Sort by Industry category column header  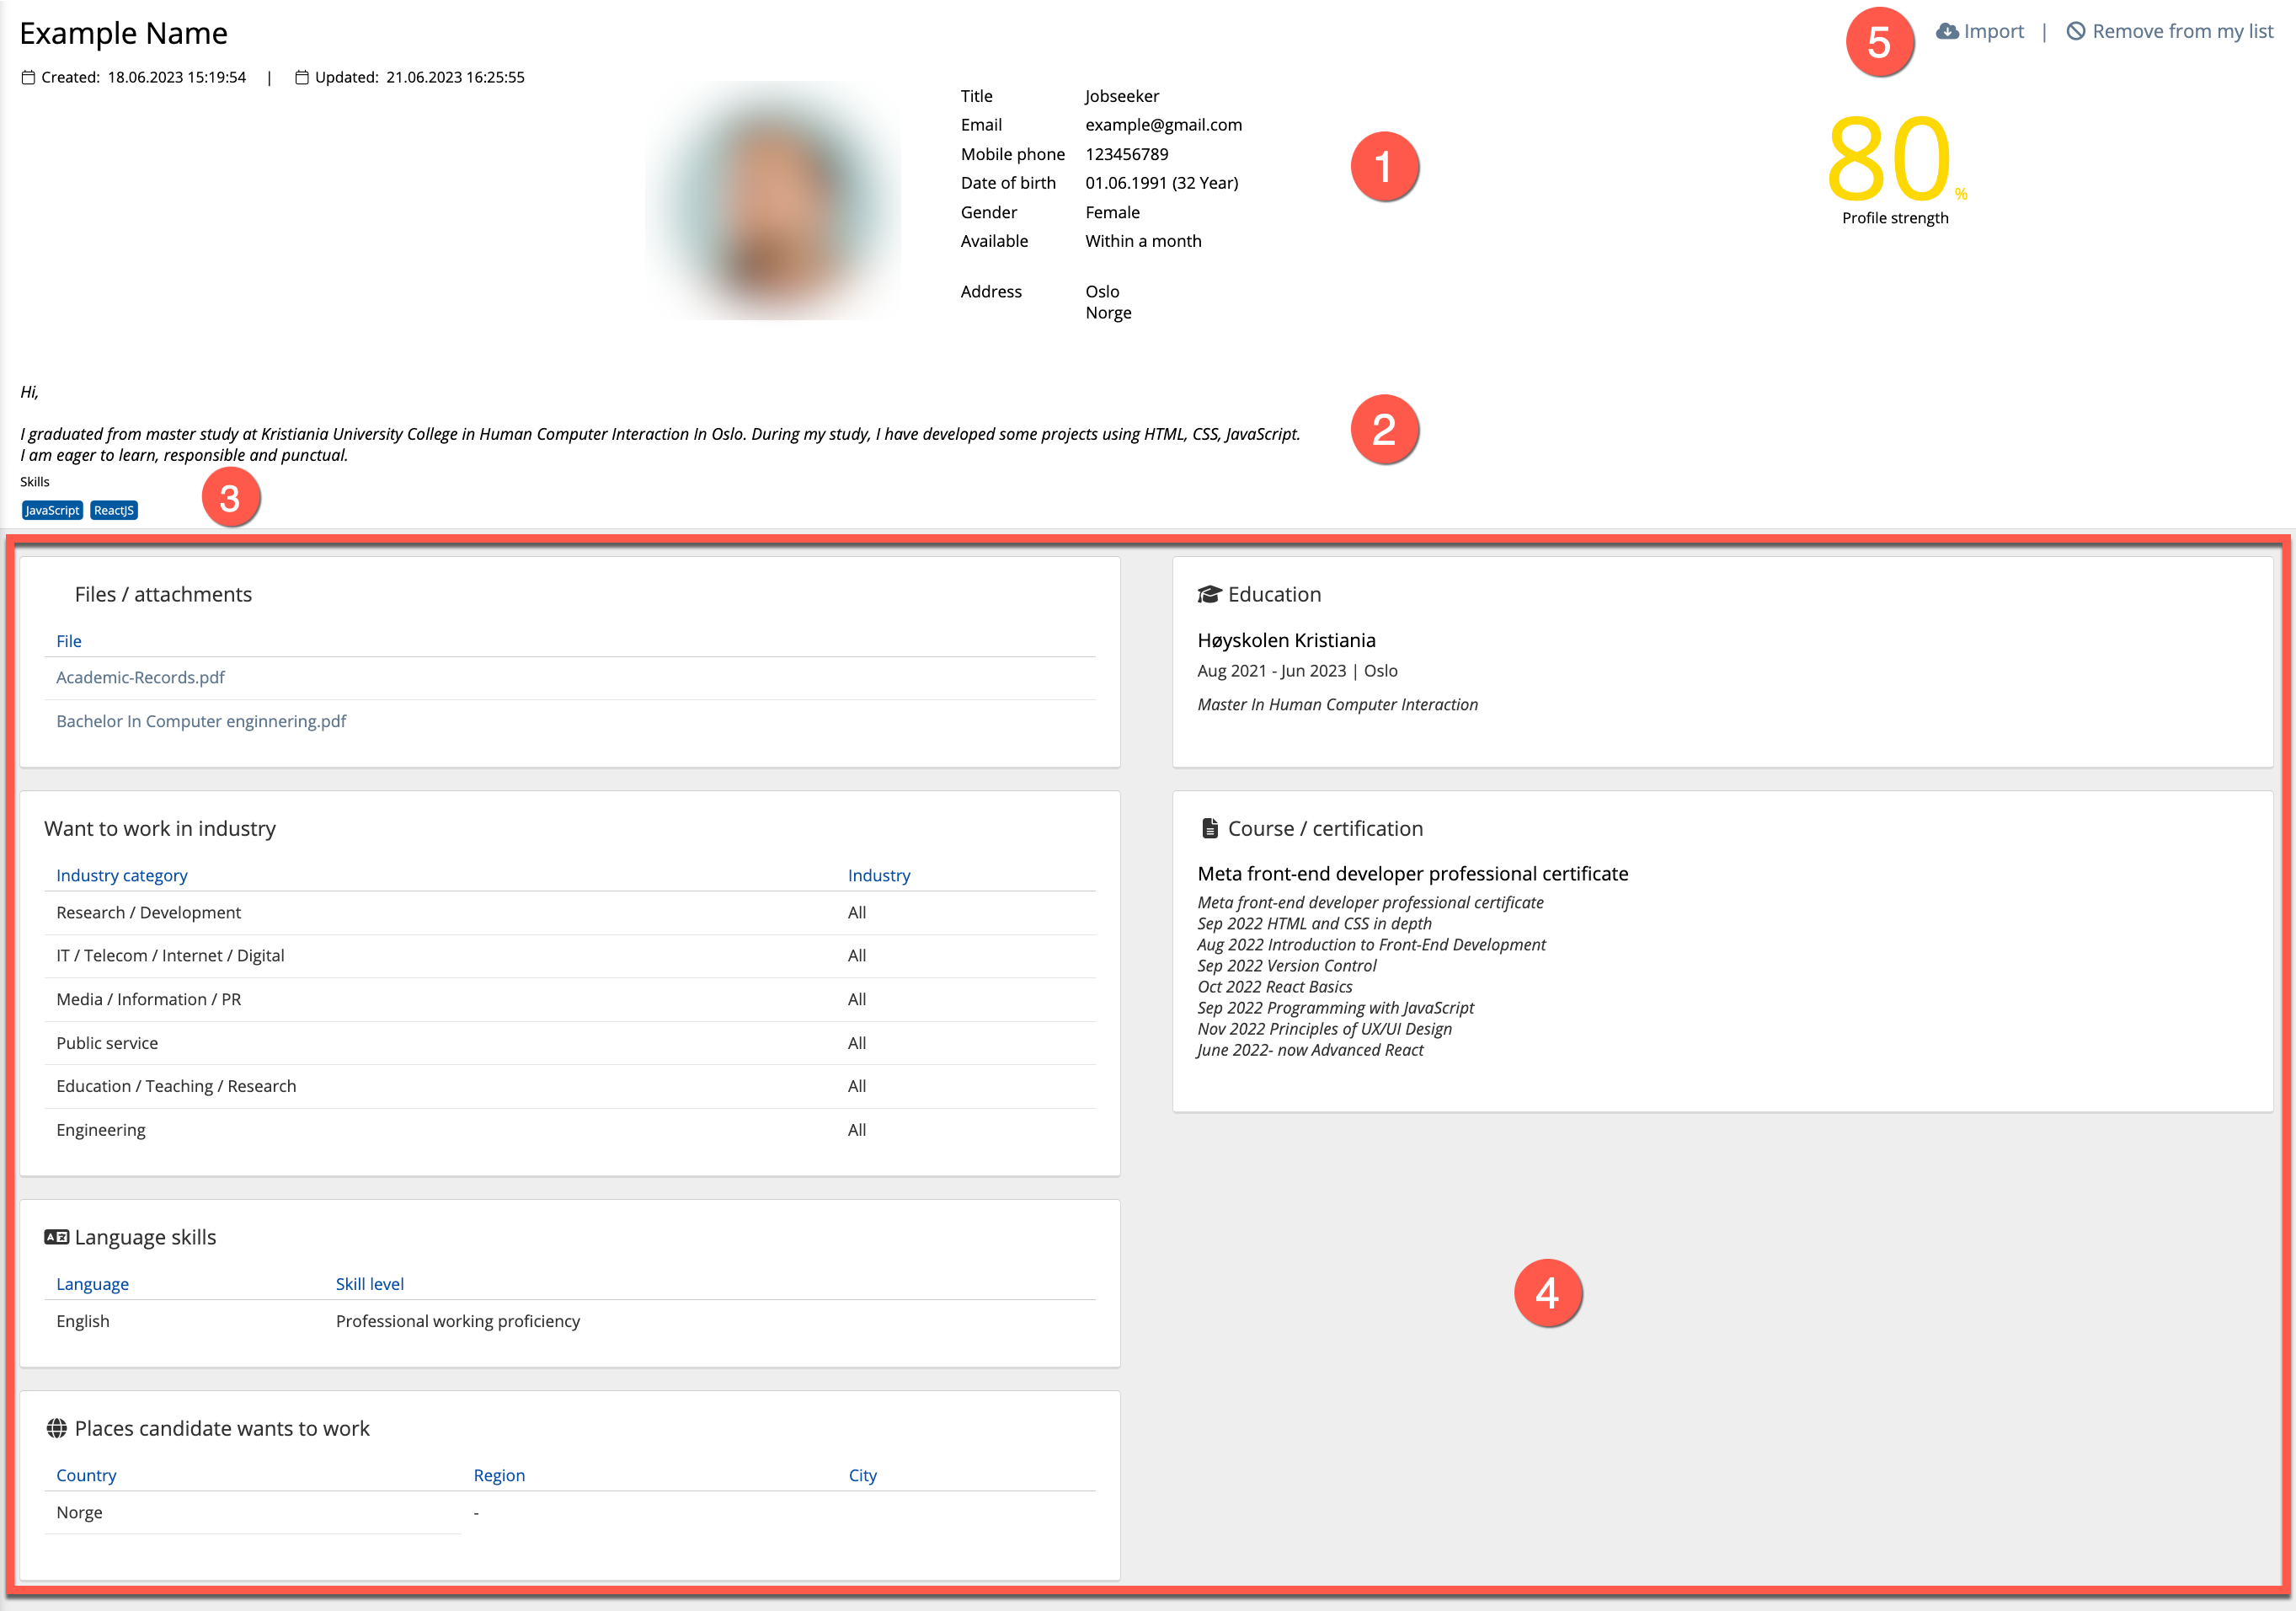pyautogui.click(x=122, y=875)
